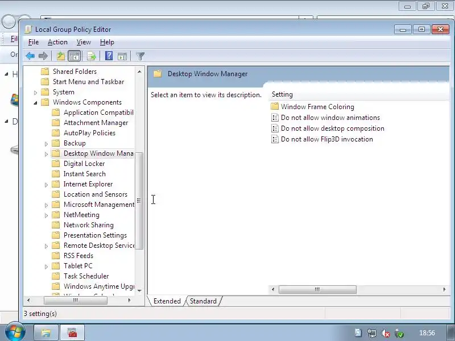Open the View menu
Screen dimensions: 455x341
(x=84, y=42)
